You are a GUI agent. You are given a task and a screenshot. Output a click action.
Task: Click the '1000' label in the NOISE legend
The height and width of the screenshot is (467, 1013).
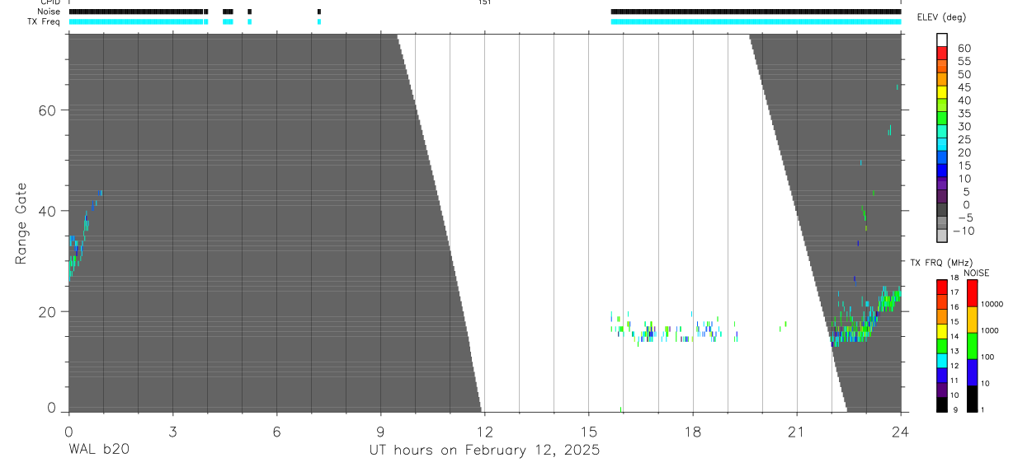pyautogui.click(x=990, y=330)
